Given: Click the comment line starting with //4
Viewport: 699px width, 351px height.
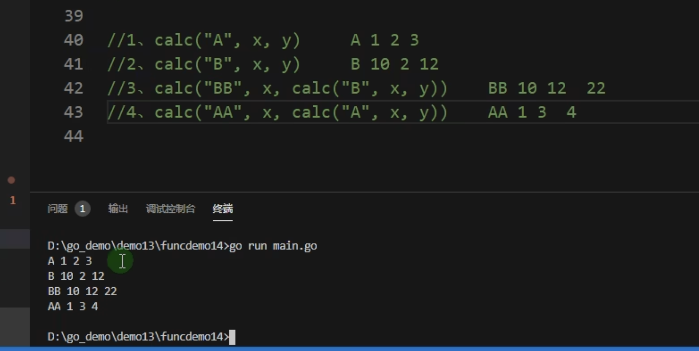Looking at the screenshot, I should [342, 112].
